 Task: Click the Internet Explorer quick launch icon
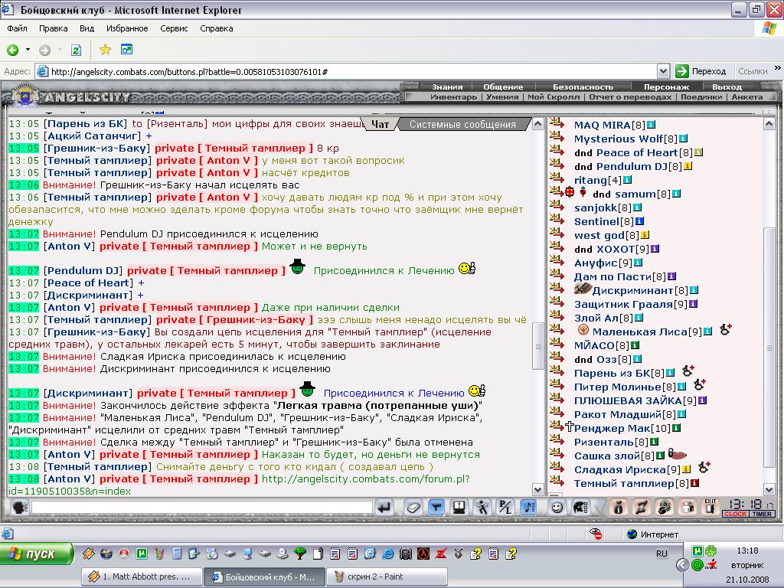tap(387, 554)
